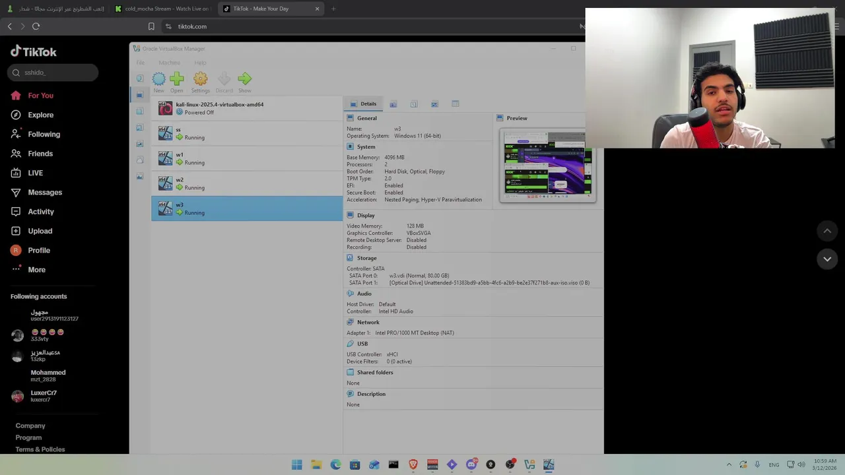Select the w1 virtual machine

coord(247,158)
